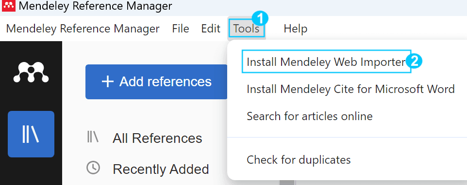The height and width of the screenshot is (185, 467).
Task: Open the Help menu
Action: click(296, 29)
